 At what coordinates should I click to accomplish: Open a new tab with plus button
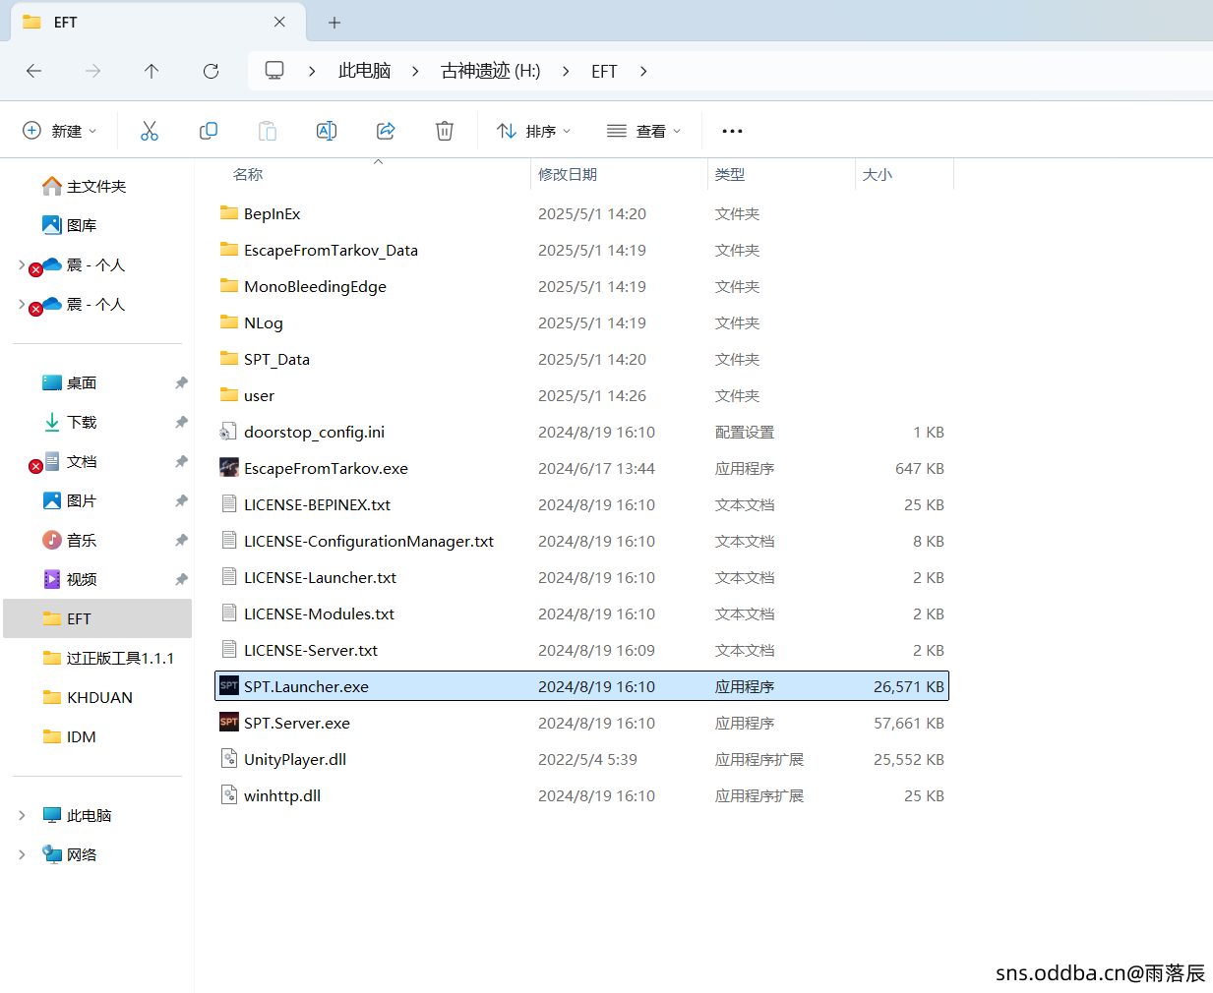334,22
